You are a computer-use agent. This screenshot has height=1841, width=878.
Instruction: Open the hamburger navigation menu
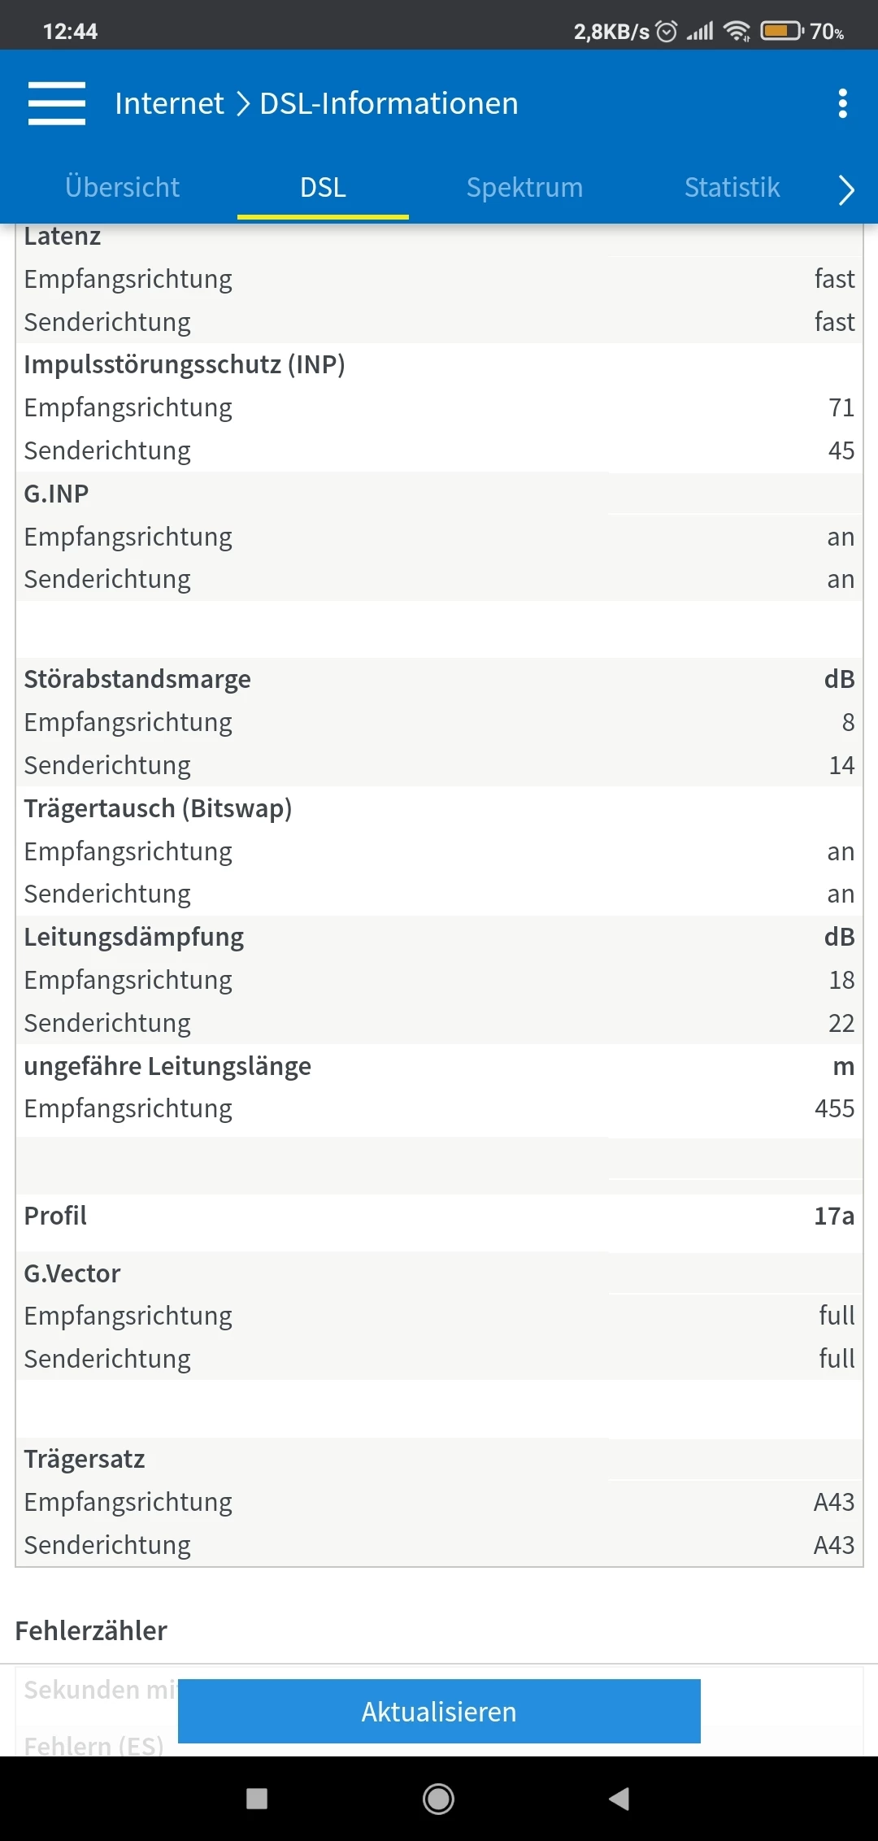(x=56, y=103)
